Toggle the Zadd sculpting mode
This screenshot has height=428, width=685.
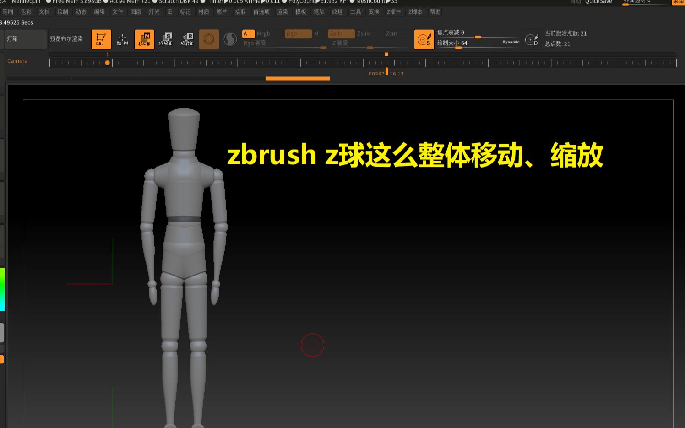coord(341,33)
